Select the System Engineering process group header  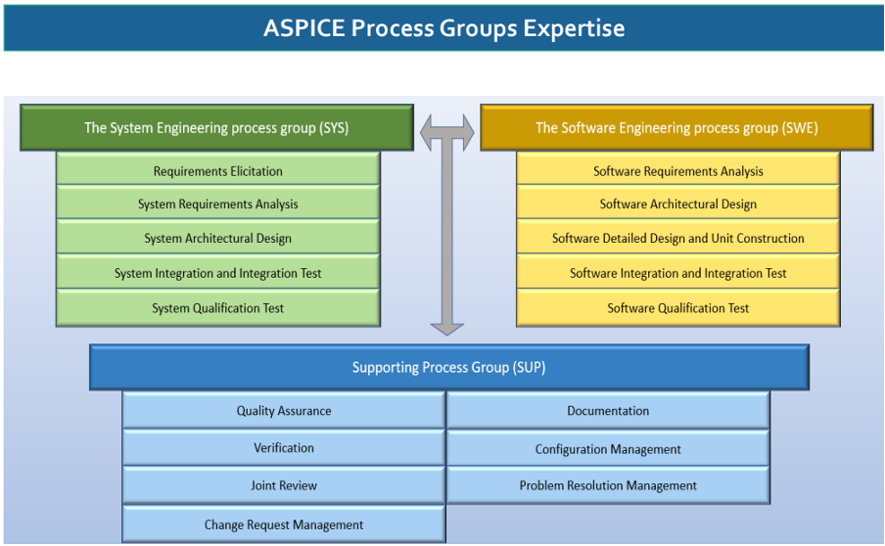[216, 128]
